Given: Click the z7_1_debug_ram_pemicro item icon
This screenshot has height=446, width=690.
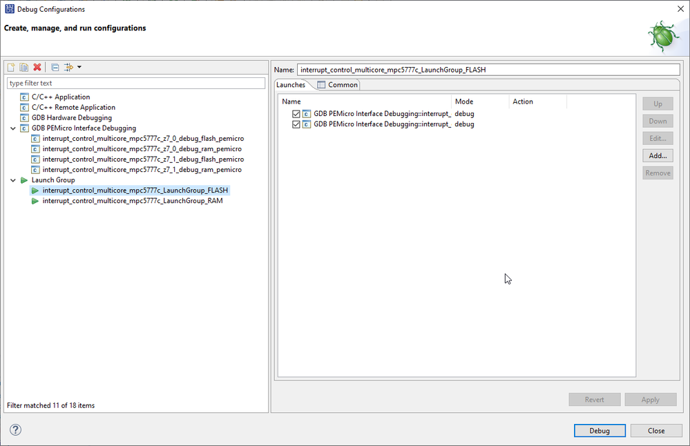Looking at the screenshot, I should (x=35, y=170).
